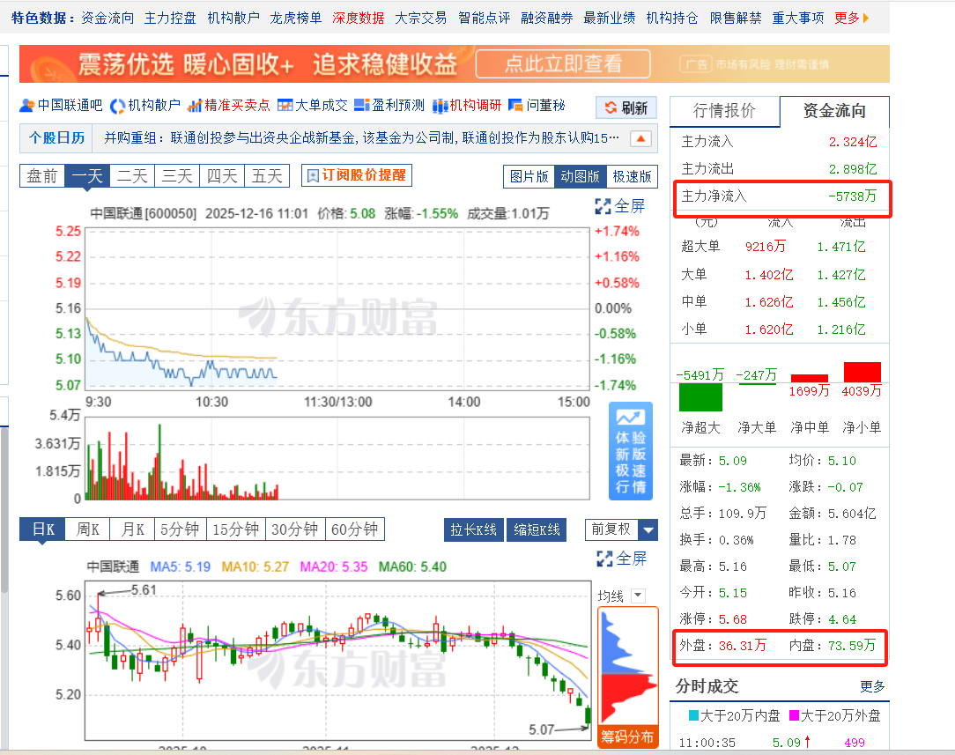Click 缩短K线 button
The height and width of the screenshot is (755, 955).
coord(537,529)
